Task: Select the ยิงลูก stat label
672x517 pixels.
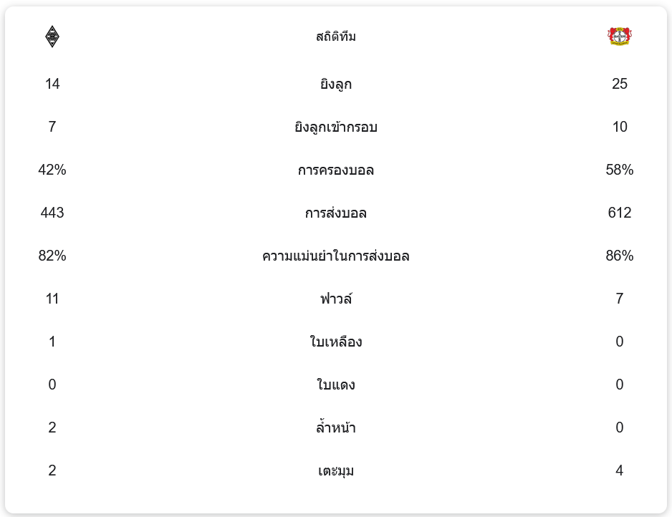Action: coord(335,84)
